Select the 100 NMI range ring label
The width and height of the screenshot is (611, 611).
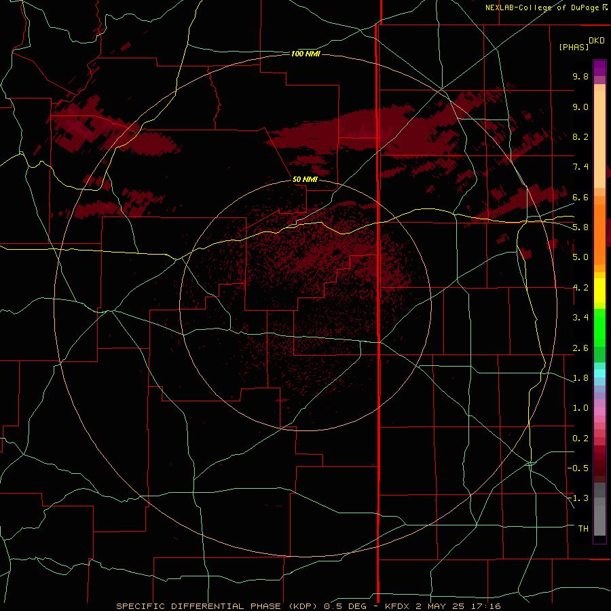305,54
